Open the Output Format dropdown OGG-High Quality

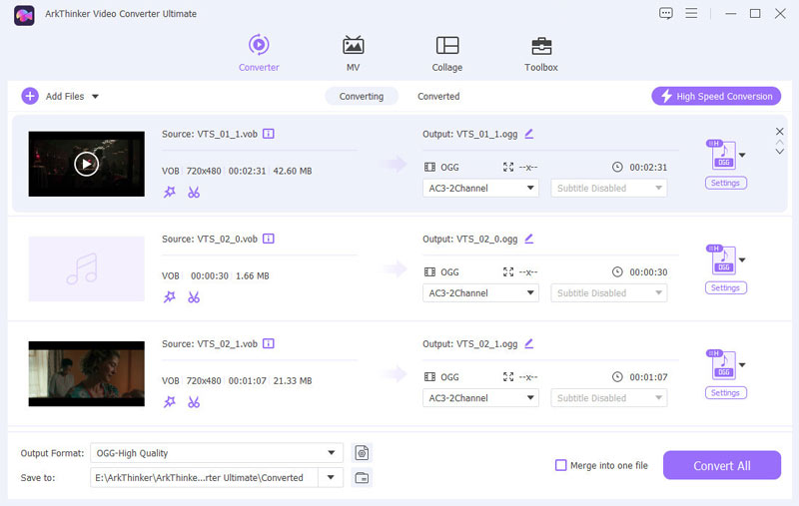click(217, 452)
